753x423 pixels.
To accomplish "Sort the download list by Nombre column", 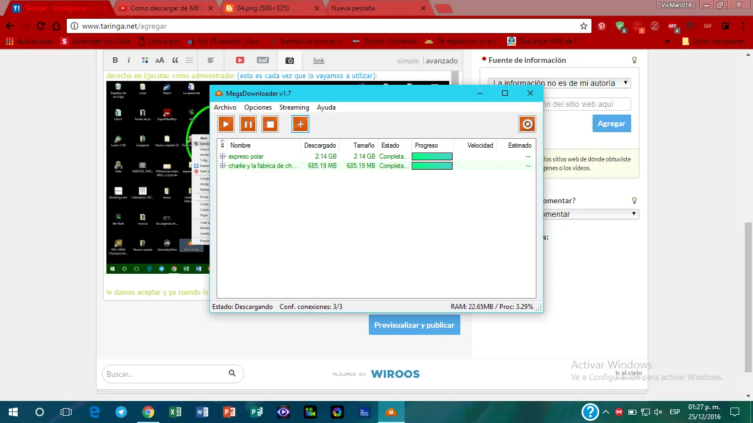I will click(x=264, y=145).
